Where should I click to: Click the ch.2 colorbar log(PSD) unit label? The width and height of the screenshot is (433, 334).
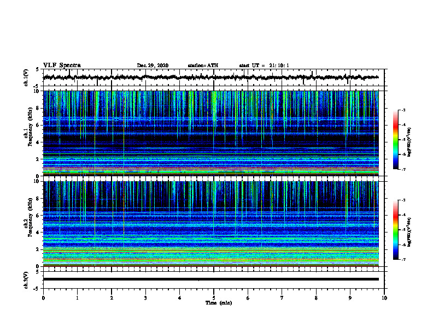(409, 232)
